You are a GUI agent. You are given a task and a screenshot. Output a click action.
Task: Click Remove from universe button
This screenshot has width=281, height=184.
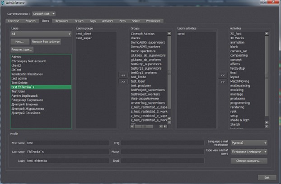[46, 42]
